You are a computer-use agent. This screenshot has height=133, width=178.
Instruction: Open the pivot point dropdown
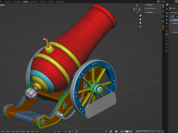coord(66,132)
